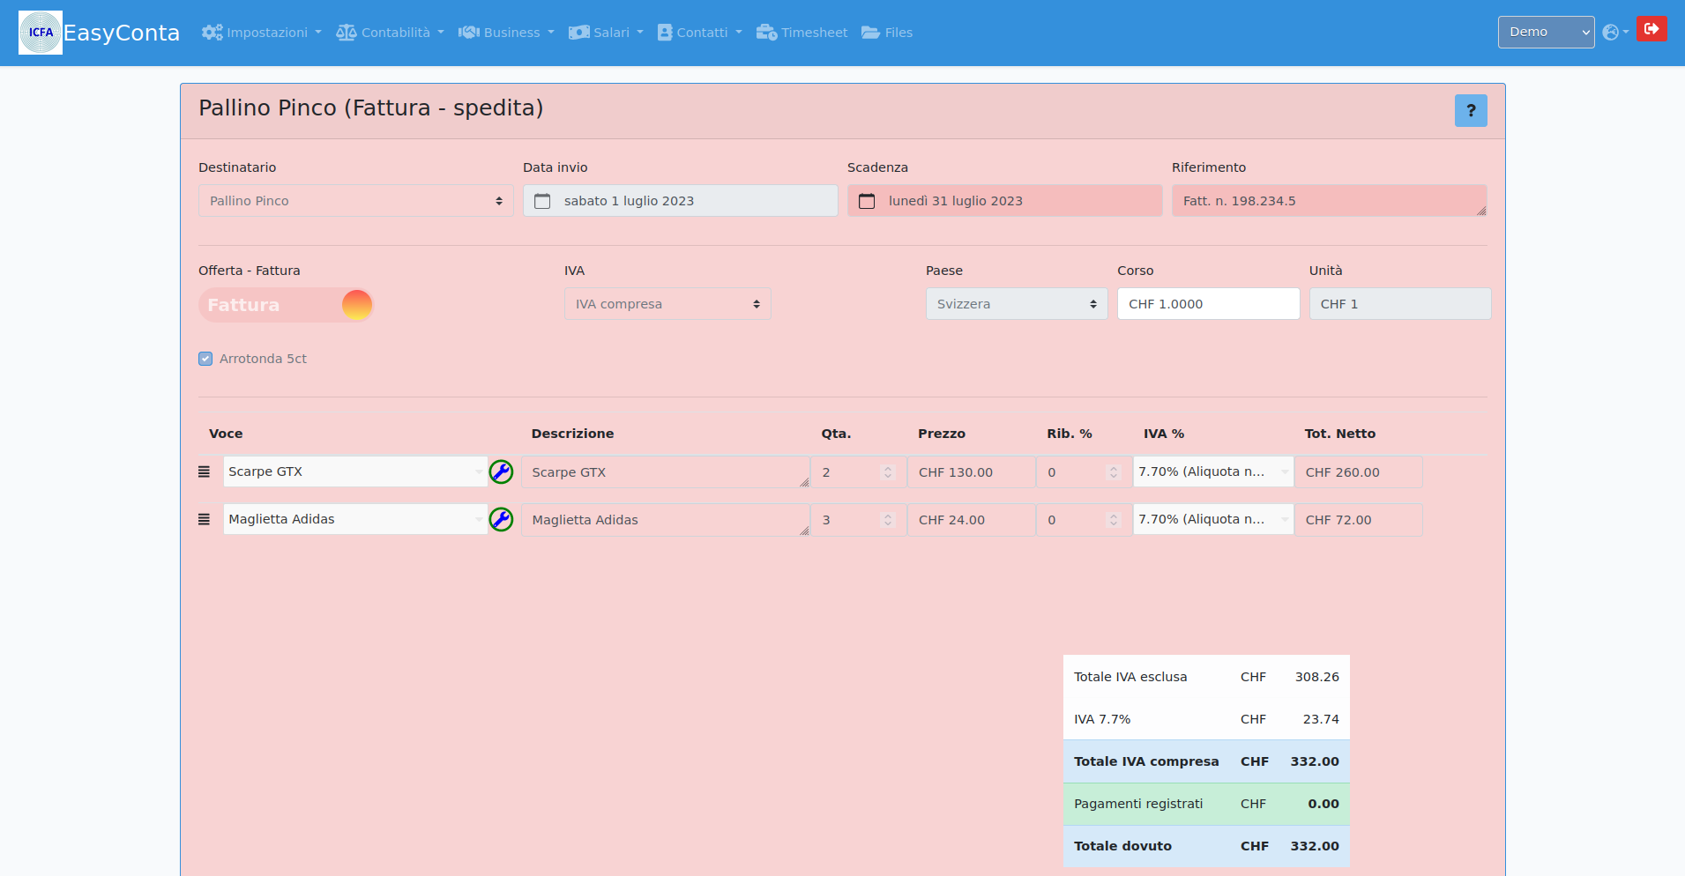The height and width of the screenshot is (876, 1685).
Task: Open the Contatti menu
Action: 699,33
